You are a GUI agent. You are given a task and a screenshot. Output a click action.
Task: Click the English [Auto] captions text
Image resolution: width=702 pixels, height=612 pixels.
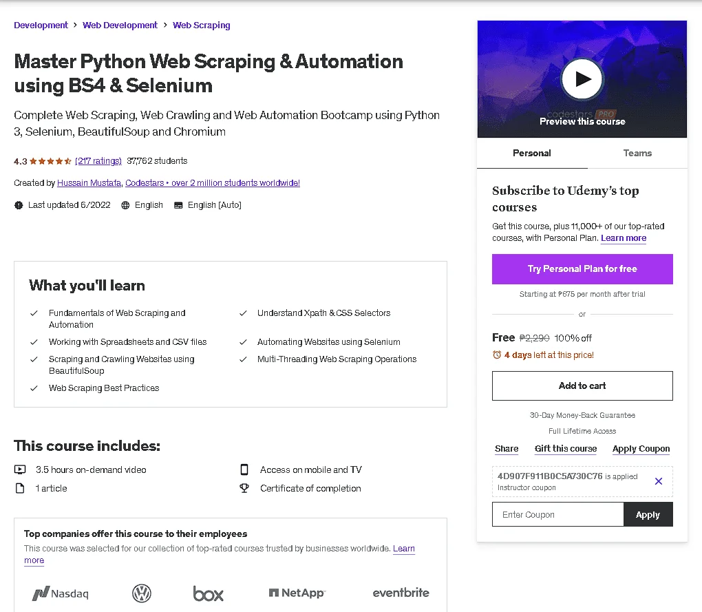[x=215, y=205]
